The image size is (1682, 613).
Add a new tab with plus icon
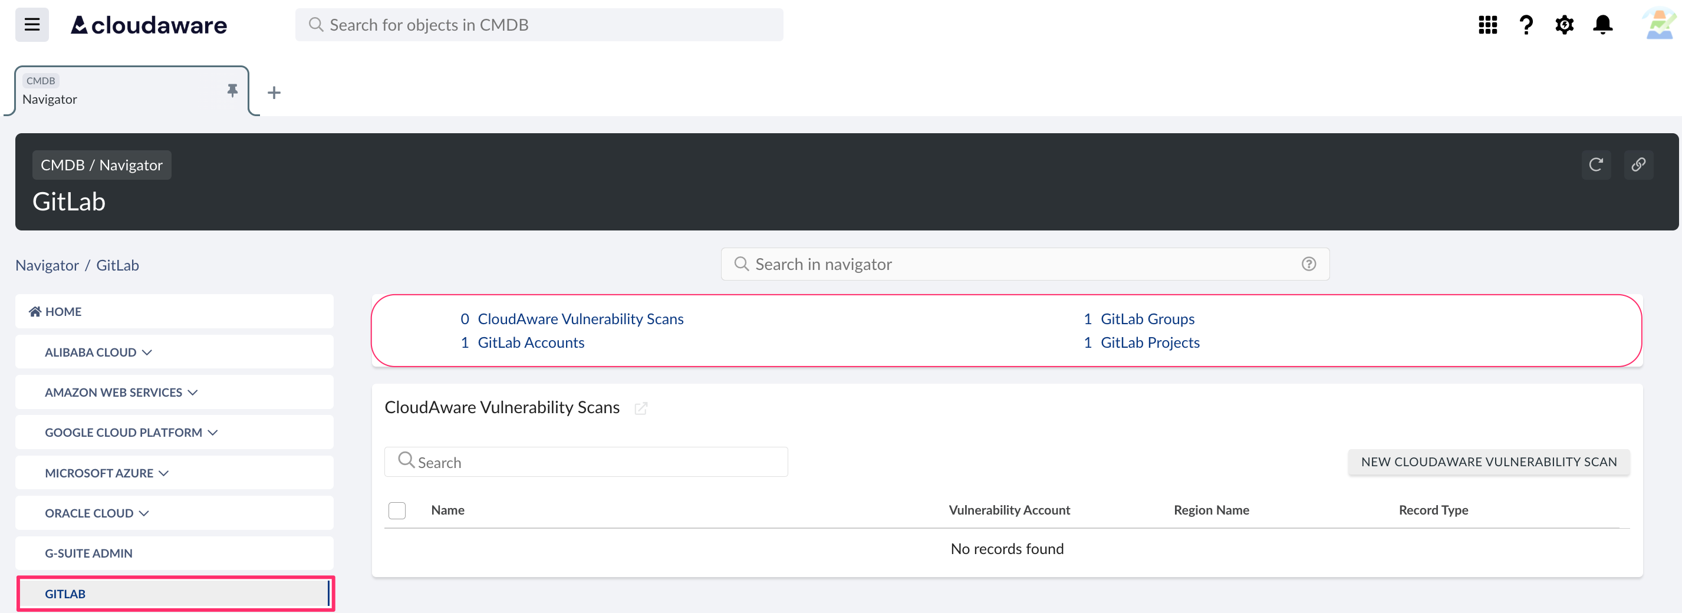pos(274,93)
